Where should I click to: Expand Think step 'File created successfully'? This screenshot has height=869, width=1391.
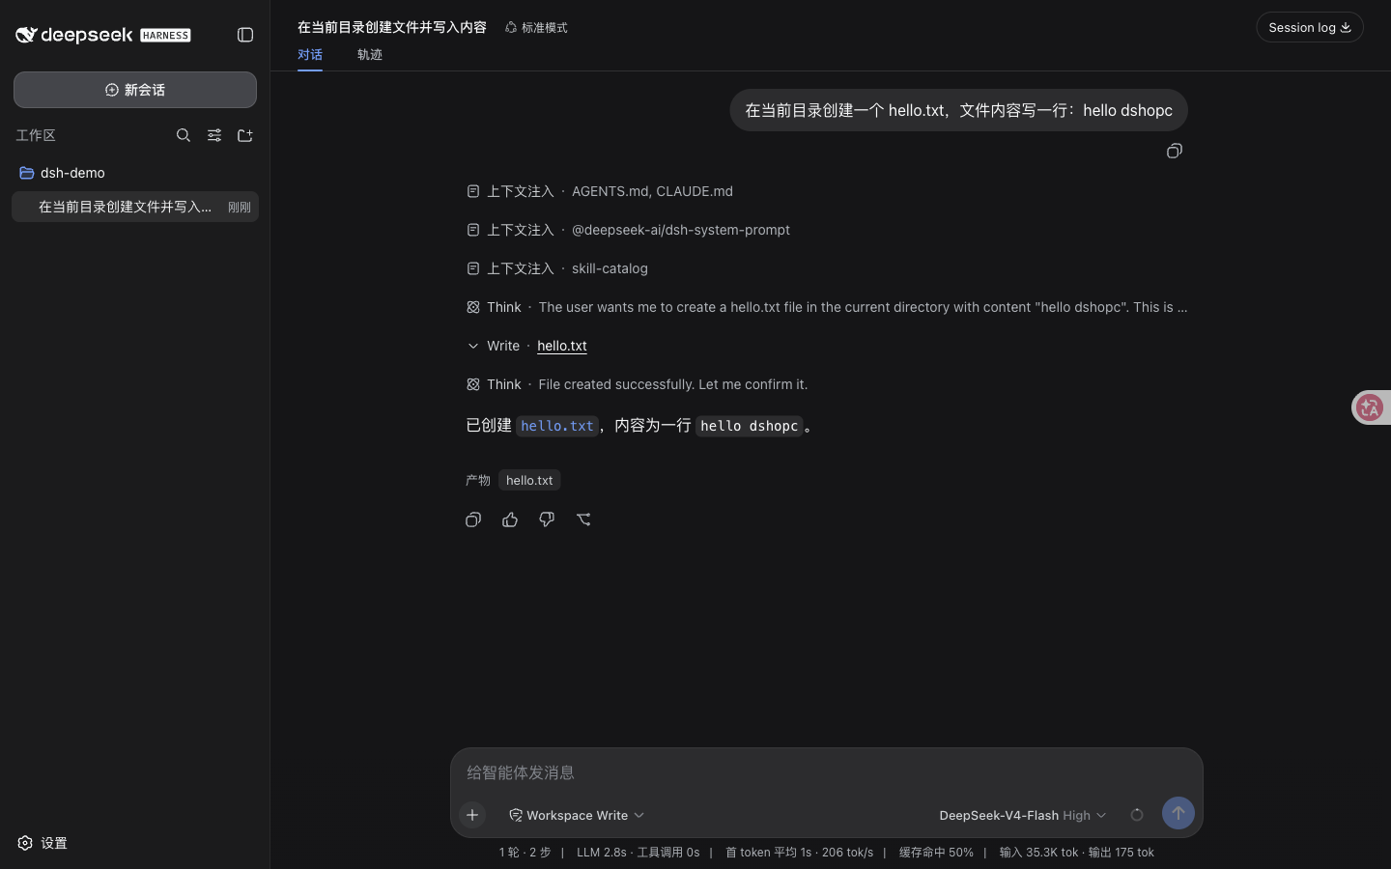click(x=637, y=384)
